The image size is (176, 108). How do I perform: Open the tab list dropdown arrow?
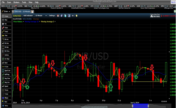[x=13, y=12]
